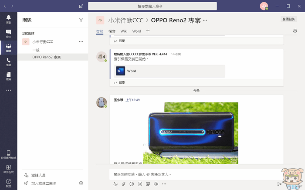Screen dimensions: 305x190
Task: Open the Files icon in sidebar
Action: pos(9,76)
